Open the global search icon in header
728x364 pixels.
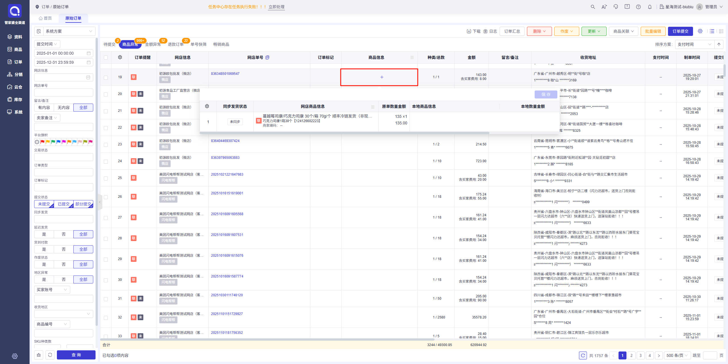click(x=593, y=7)
